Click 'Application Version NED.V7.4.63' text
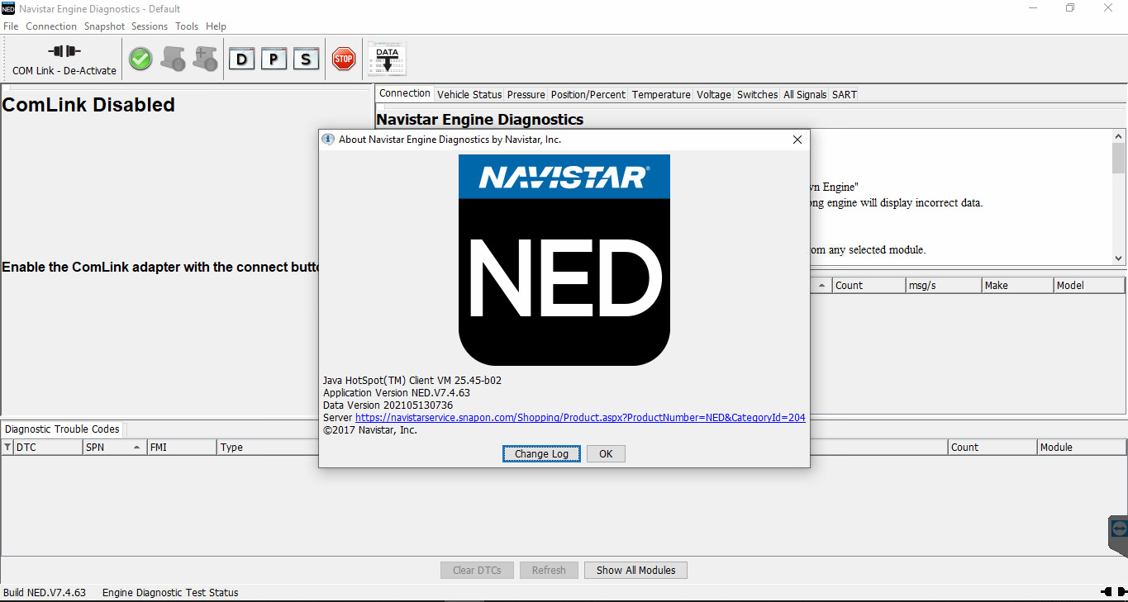This screenshot has height=602, width=1128. (x=397, y=393)
